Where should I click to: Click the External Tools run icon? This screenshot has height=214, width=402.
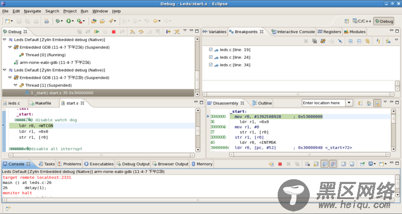click(x=79, y=21)
